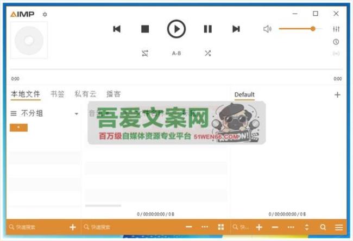Click the playlist status text 0 / 00:00:00:00 / 0 B

click(287, 214)
